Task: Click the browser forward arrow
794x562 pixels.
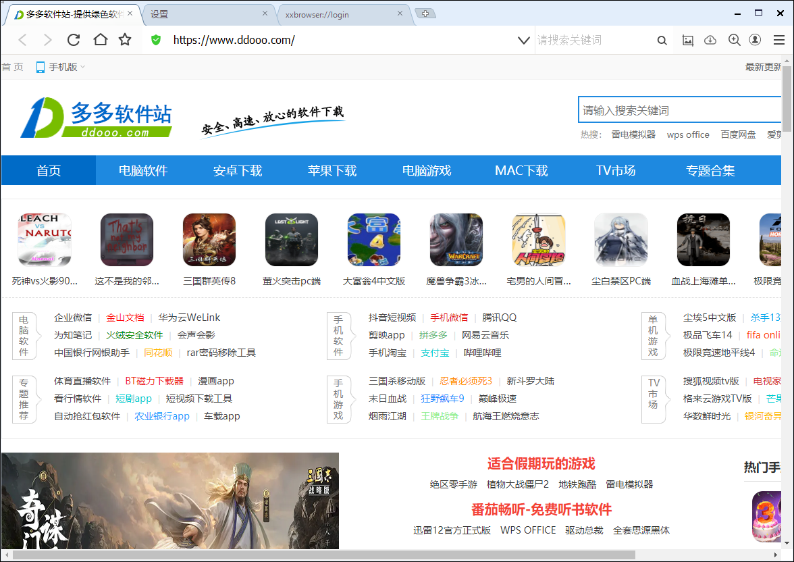Action: click(47, 40)
